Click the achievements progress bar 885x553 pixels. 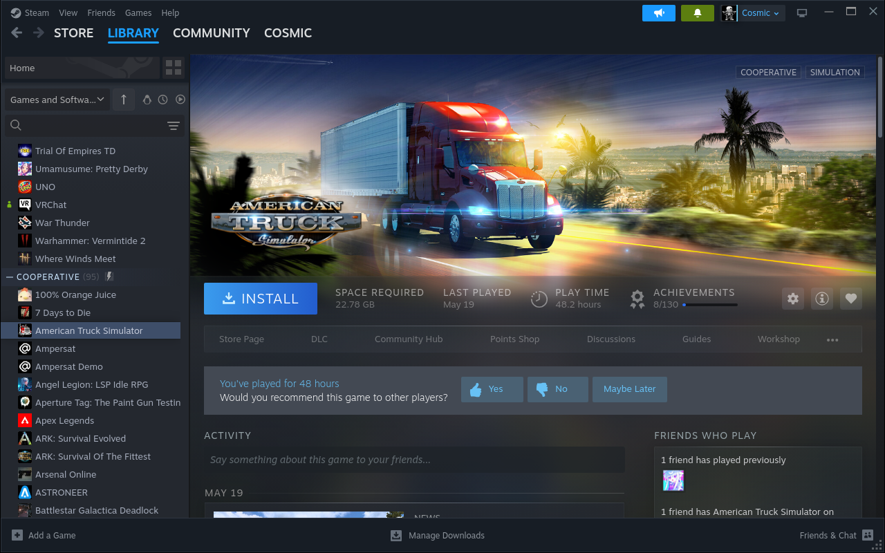[709, 305]
